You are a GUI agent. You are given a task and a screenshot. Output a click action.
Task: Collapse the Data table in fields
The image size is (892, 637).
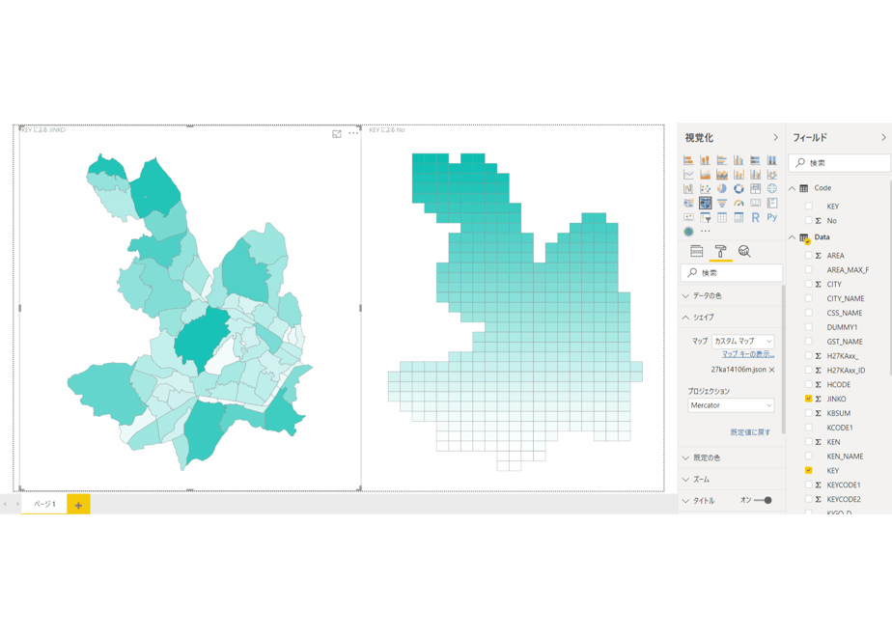pyautogui.click(x=792, y=237)
